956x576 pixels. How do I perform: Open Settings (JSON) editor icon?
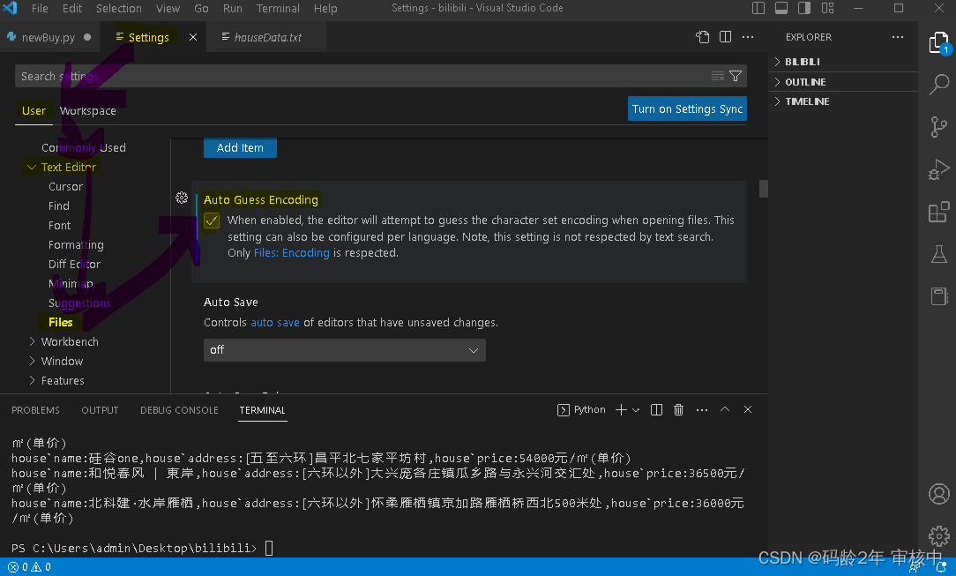click(x=702, y=37)
